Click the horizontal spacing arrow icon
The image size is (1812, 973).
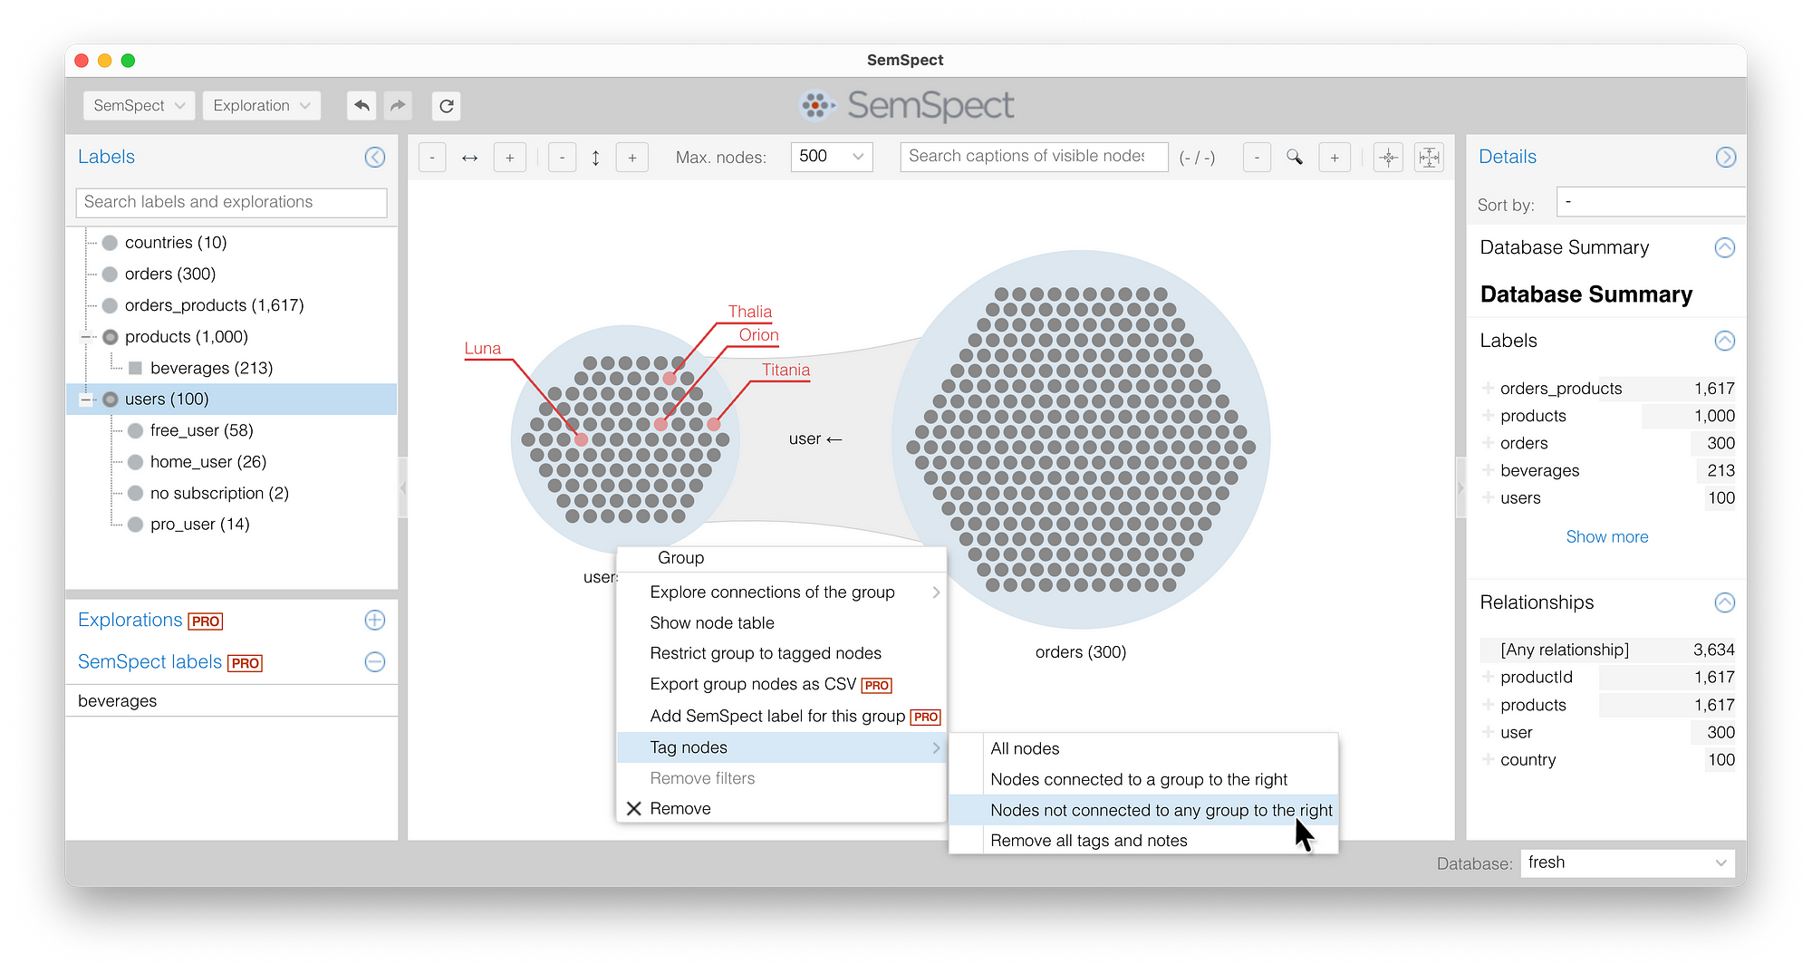pyautogui.click(x=470, y=158)
